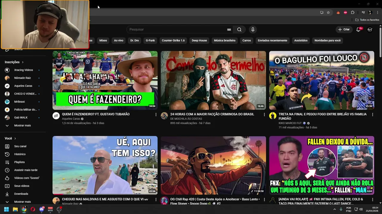The height and width of the screenshot is (214, 382).
Task: Activate voice search microphone icon
Action: pyautogui.click(x=253, y=29)
